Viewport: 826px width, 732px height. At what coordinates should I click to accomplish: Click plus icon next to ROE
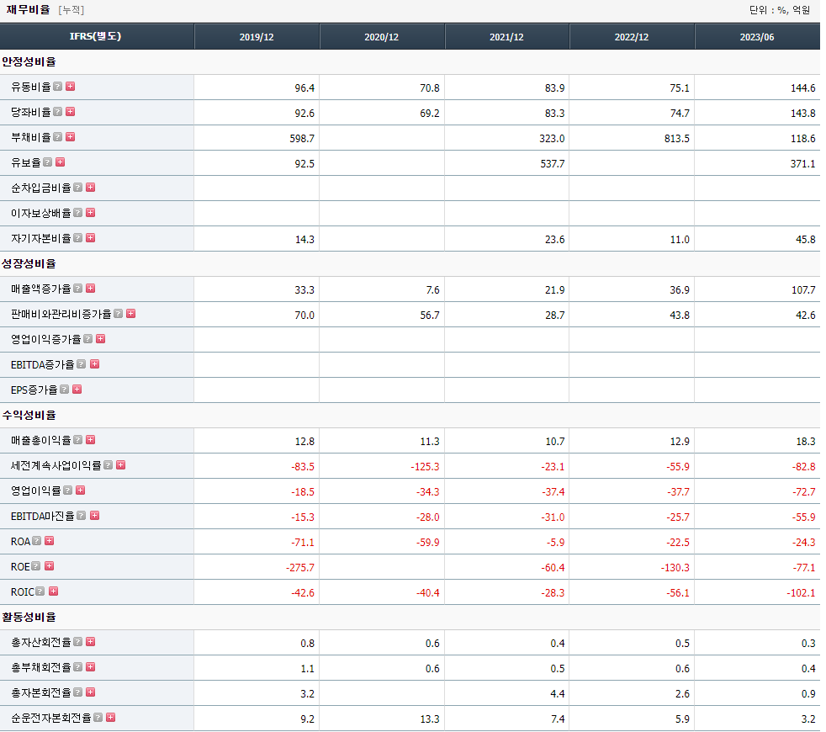[50, 566]
